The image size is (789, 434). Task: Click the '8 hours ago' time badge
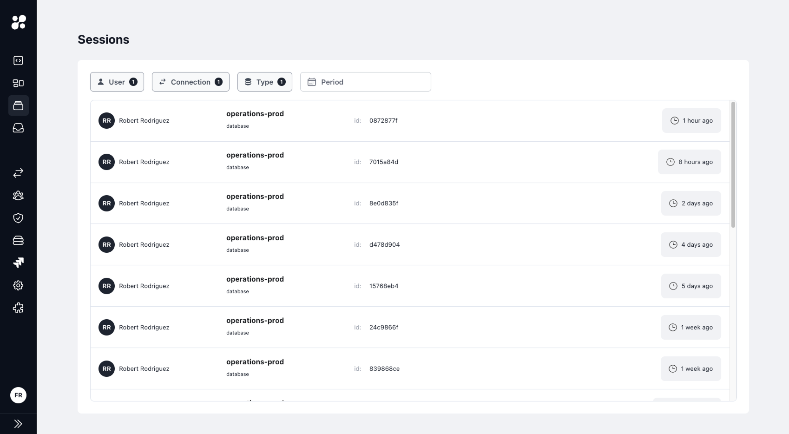690,162
